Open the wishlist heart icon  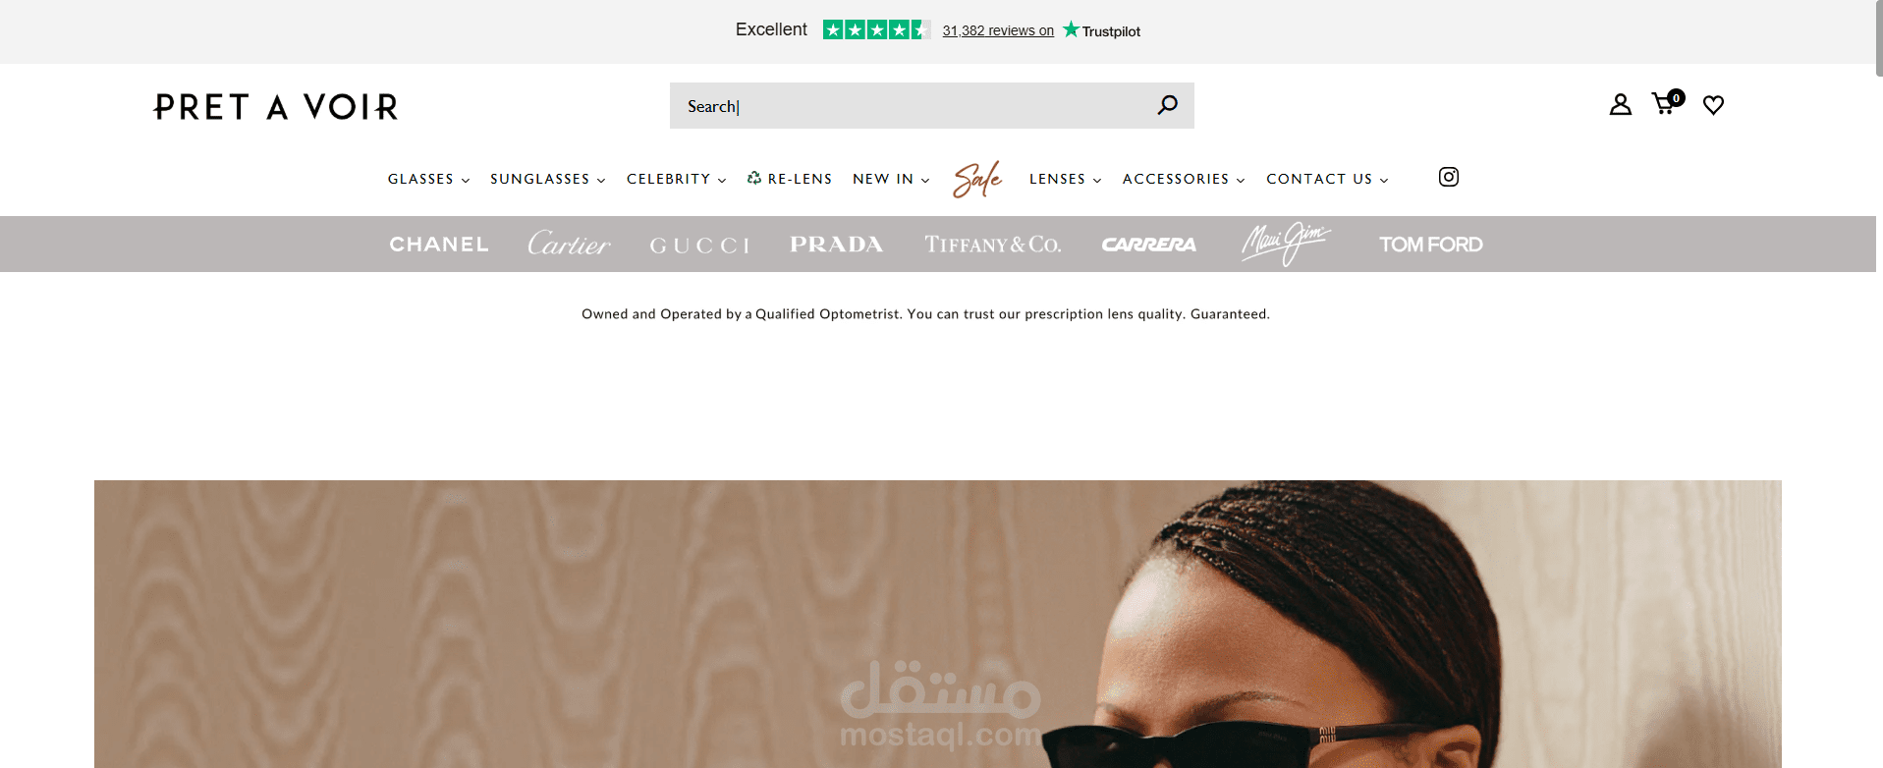[x=1713, y=105]
